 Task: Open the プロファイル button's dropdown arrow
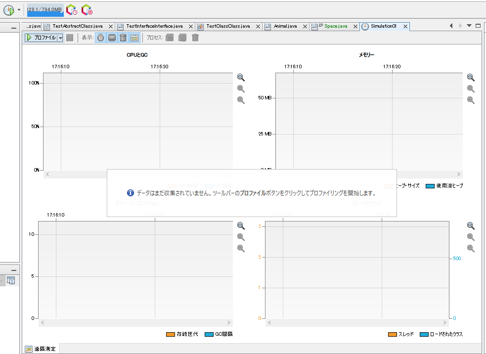[x=61, y=38]
